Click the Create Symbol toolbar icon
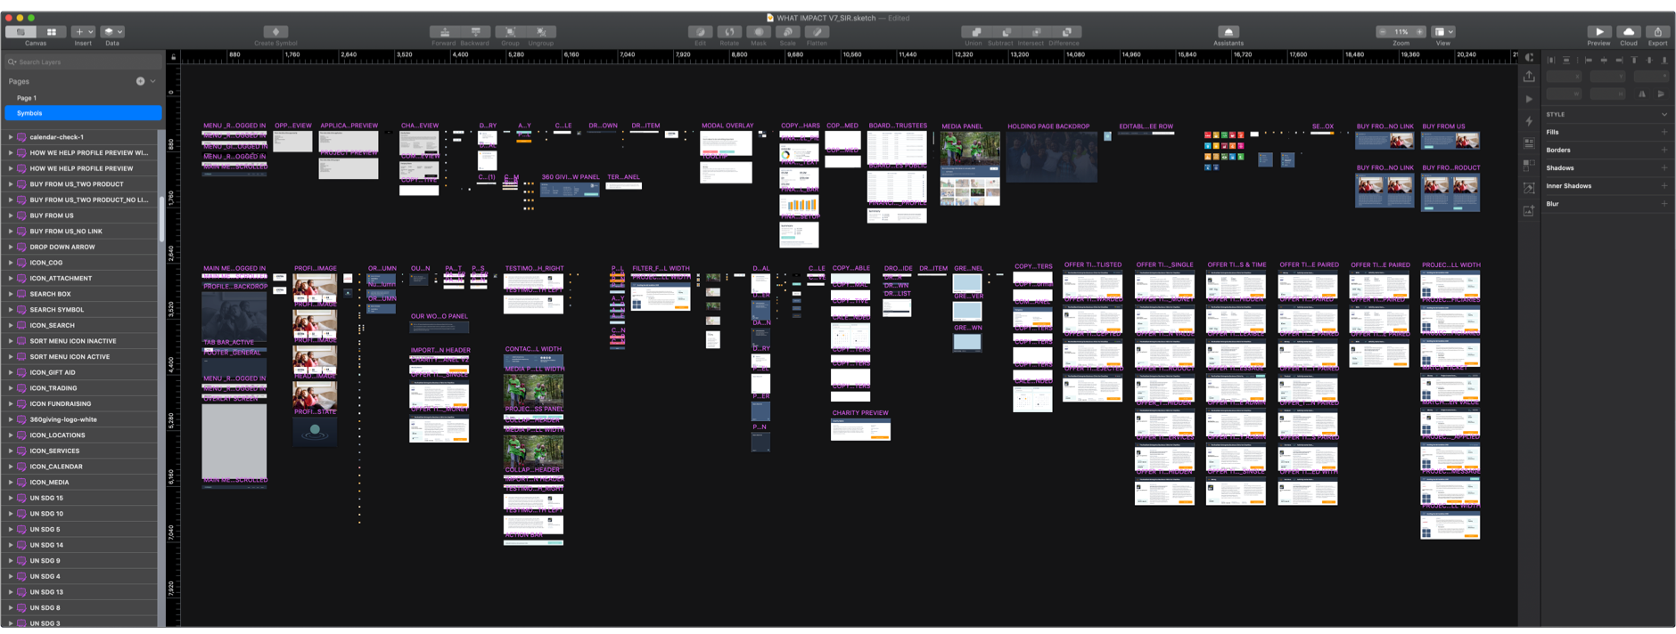 pos(275,32)
